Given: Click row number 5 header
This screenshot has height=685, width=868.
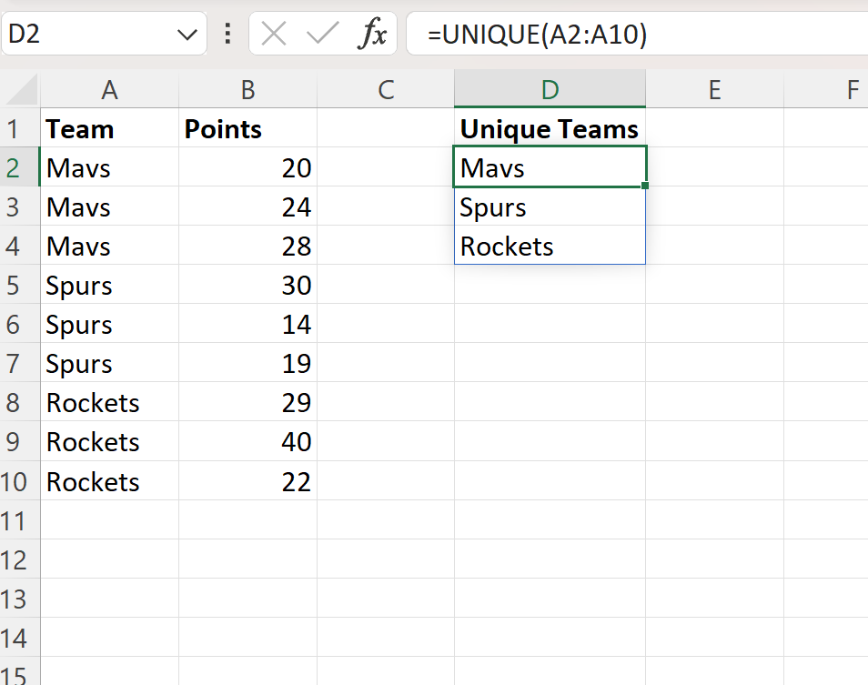Looking at the screenshot, I should point(19,285).
